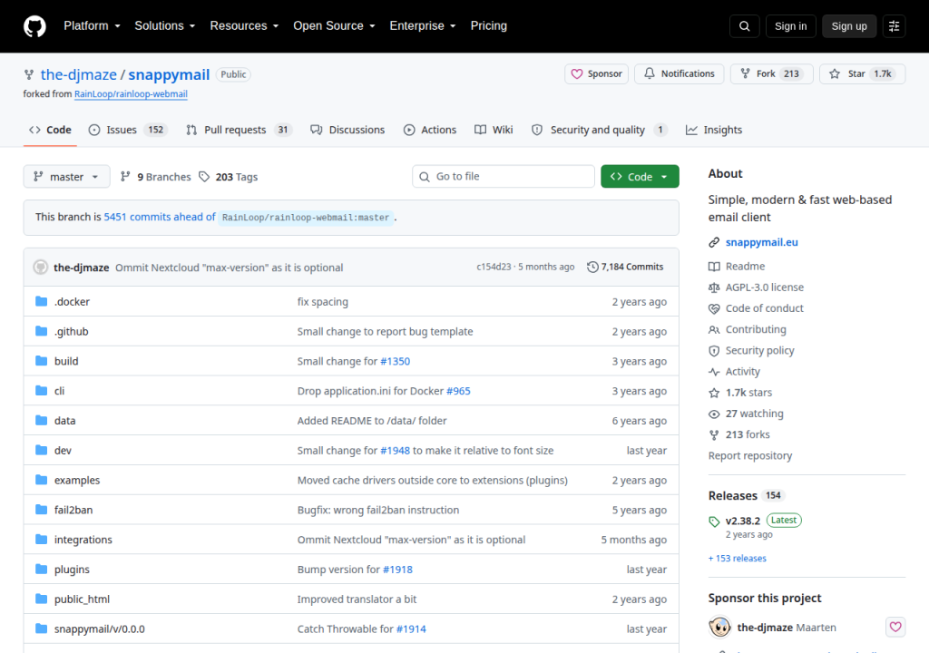929x653 pixels.
Task: Click the Sign in button
Action: click(x=790, y=26)
